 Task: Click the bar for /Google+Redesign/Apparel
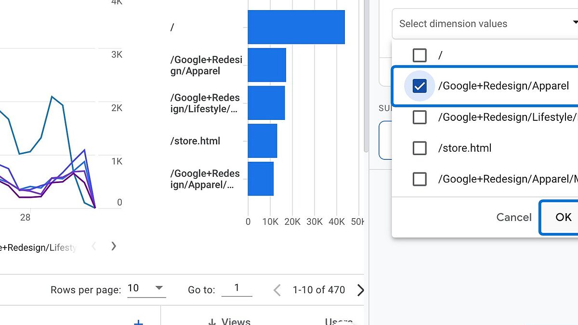point(266,65)
